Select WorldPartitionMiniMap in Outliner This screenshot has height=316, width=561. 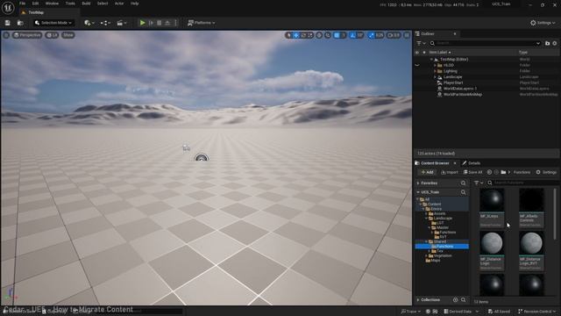[x=462, y=95]
